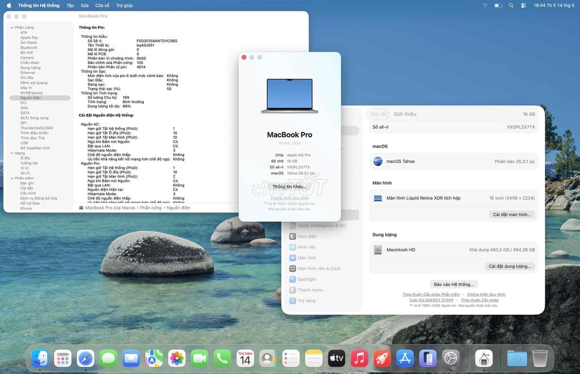Viewport: 580px width, 374px height.
Task: Select Đồ họa/Màn hình tree item
Action: [35, 148]
